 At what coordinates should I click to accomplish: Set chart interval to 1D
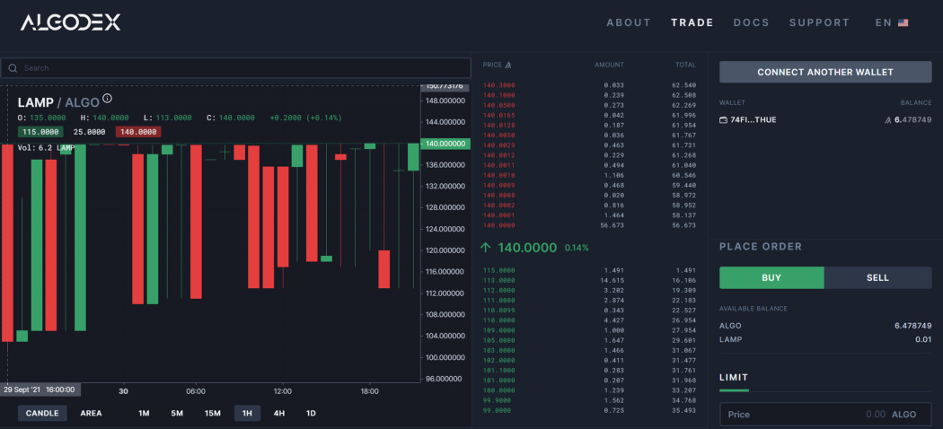click(311, 414)
